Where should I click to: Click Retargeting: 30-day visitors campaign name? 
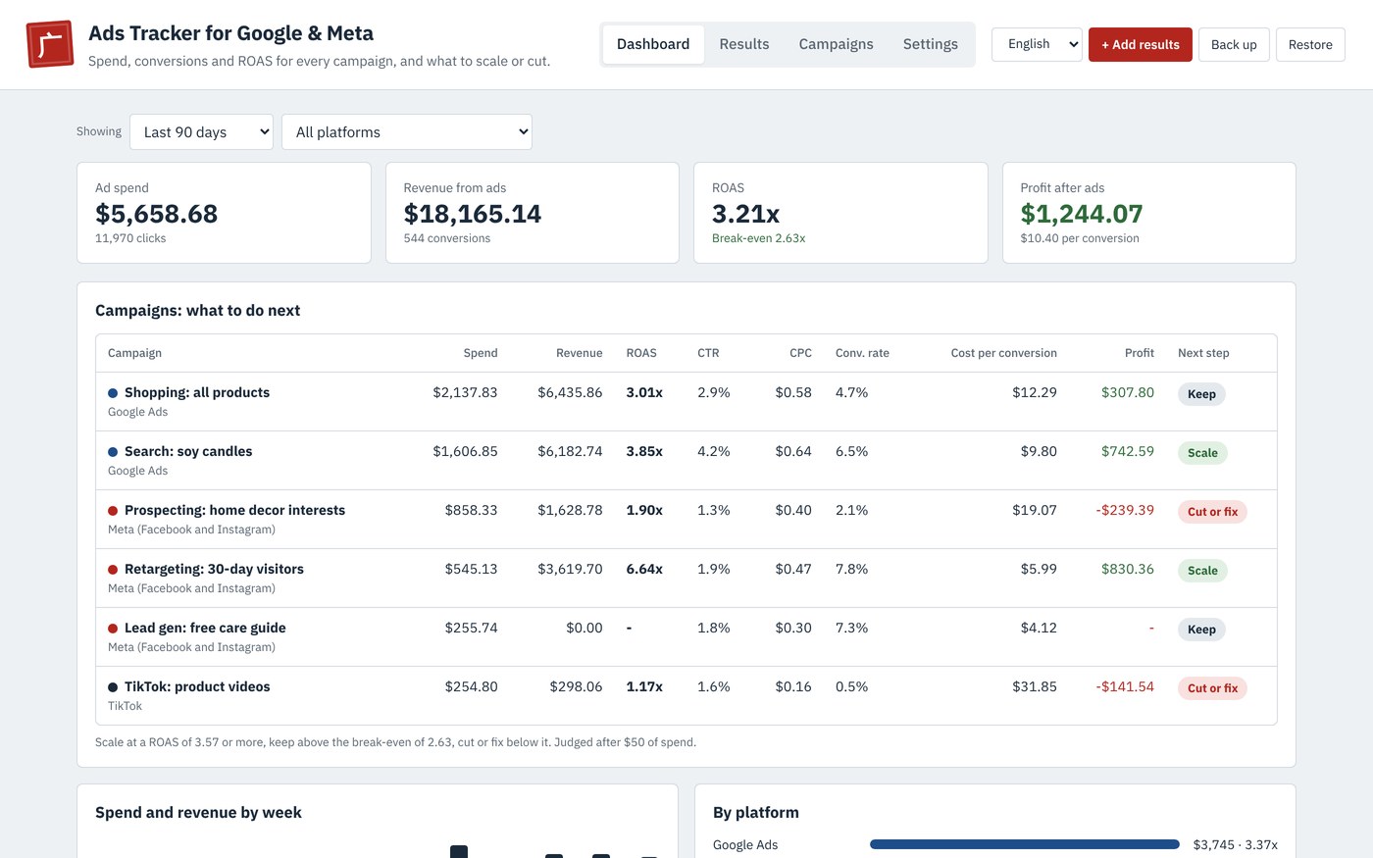[214, 569]
